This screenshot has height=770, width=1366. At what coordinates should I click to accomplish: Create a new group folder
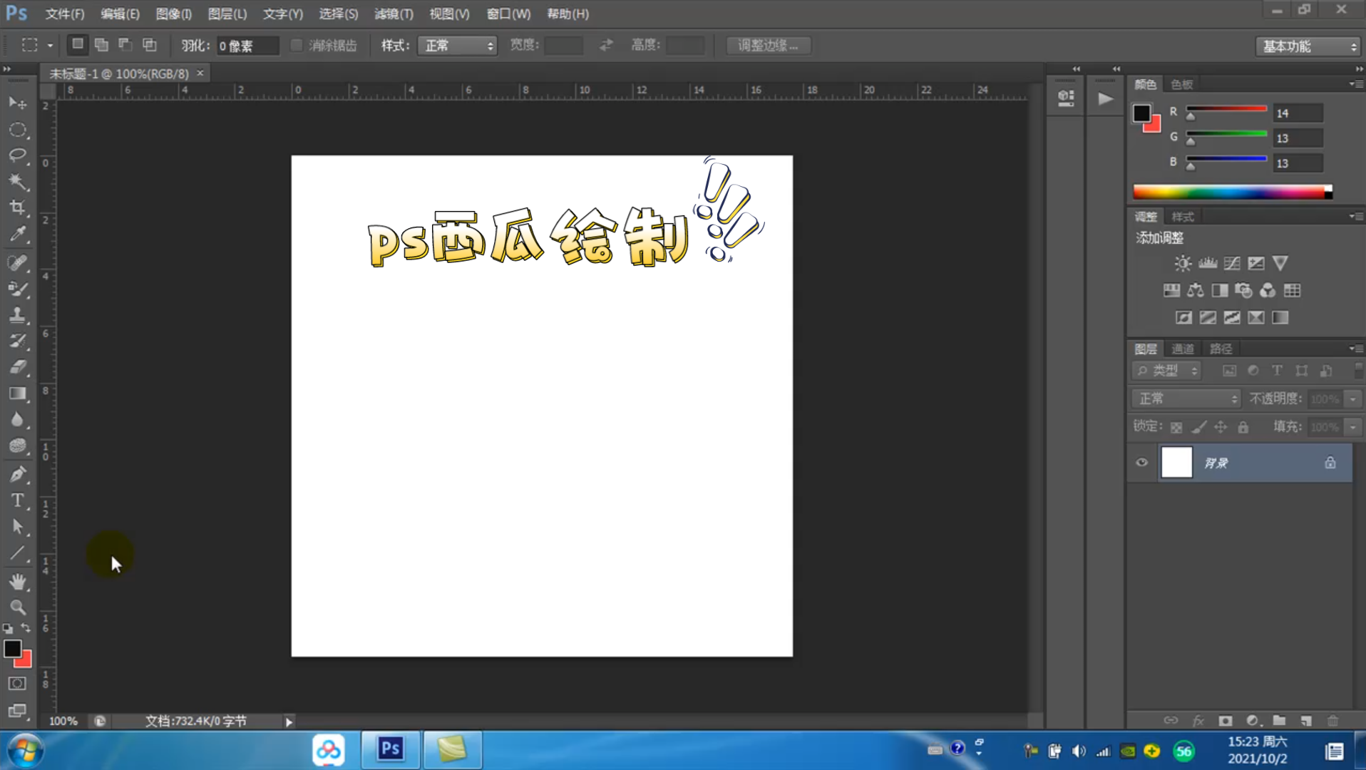[1280, 721]
